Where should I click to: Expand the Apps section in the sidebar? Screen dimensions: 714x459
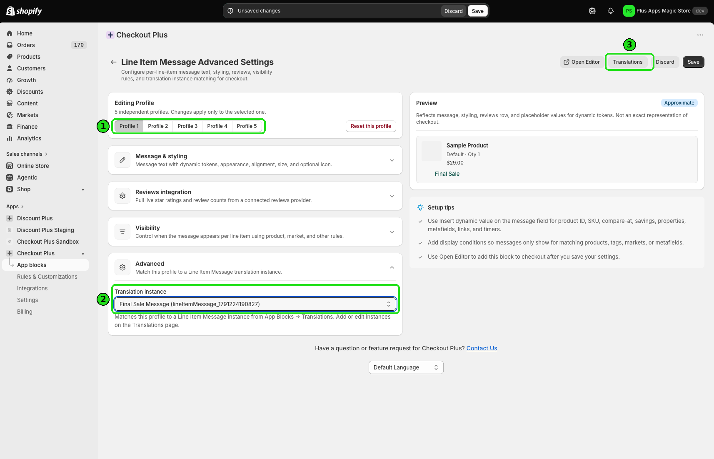pyautogui.click(x=15, y=207)
